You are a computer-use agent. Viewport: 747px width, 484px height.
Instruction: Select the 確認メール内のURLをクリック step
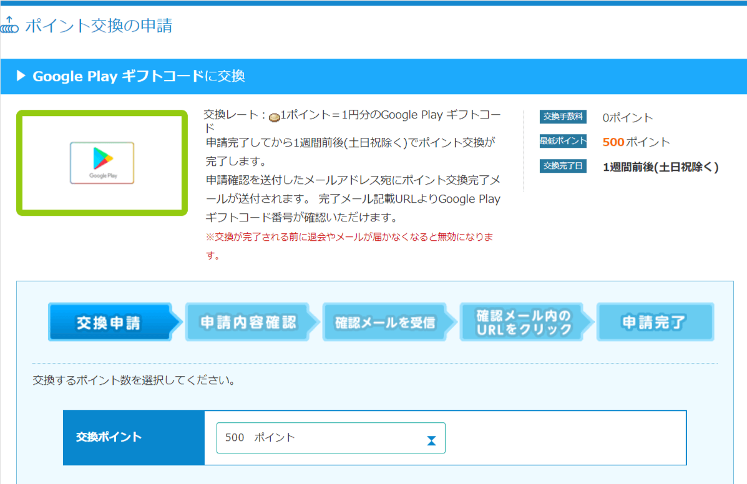coord(522,322)
